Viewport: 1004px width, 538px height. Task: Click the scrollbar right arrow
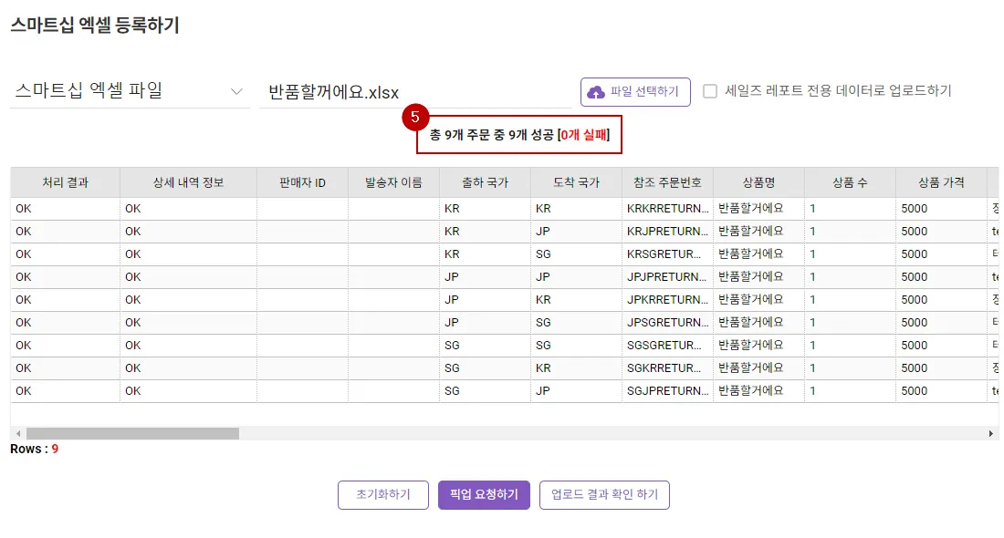pos(990,434)
